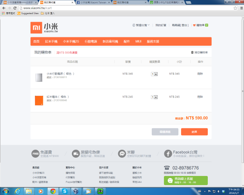Image resolution: width=244 pixels, height=195 pixels.
Task: Switch to the first 小米活塞耳機 tab
Action: pyautogui.click(x=20, y=2)
